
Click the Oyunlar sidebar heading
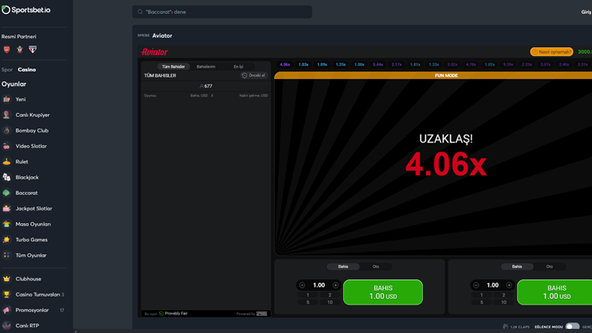[x=14, y=84]
